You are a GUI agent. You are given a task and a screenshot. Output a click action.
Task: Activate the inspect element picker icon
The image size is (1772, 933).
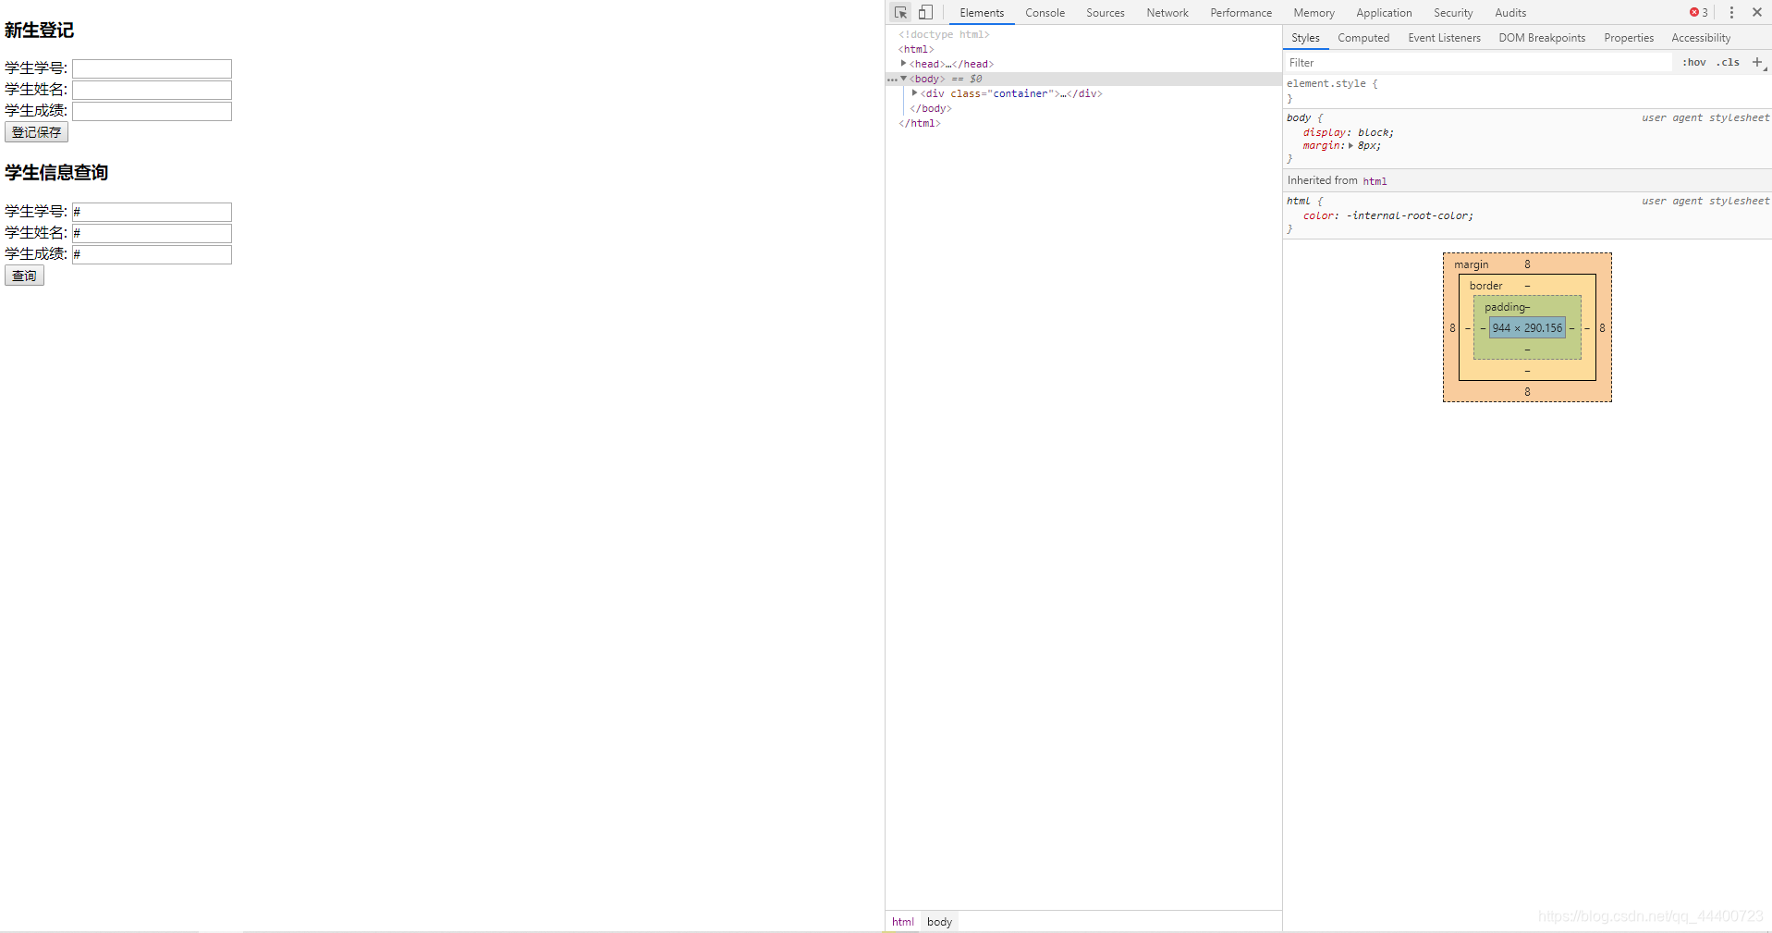tap(900, 12)
